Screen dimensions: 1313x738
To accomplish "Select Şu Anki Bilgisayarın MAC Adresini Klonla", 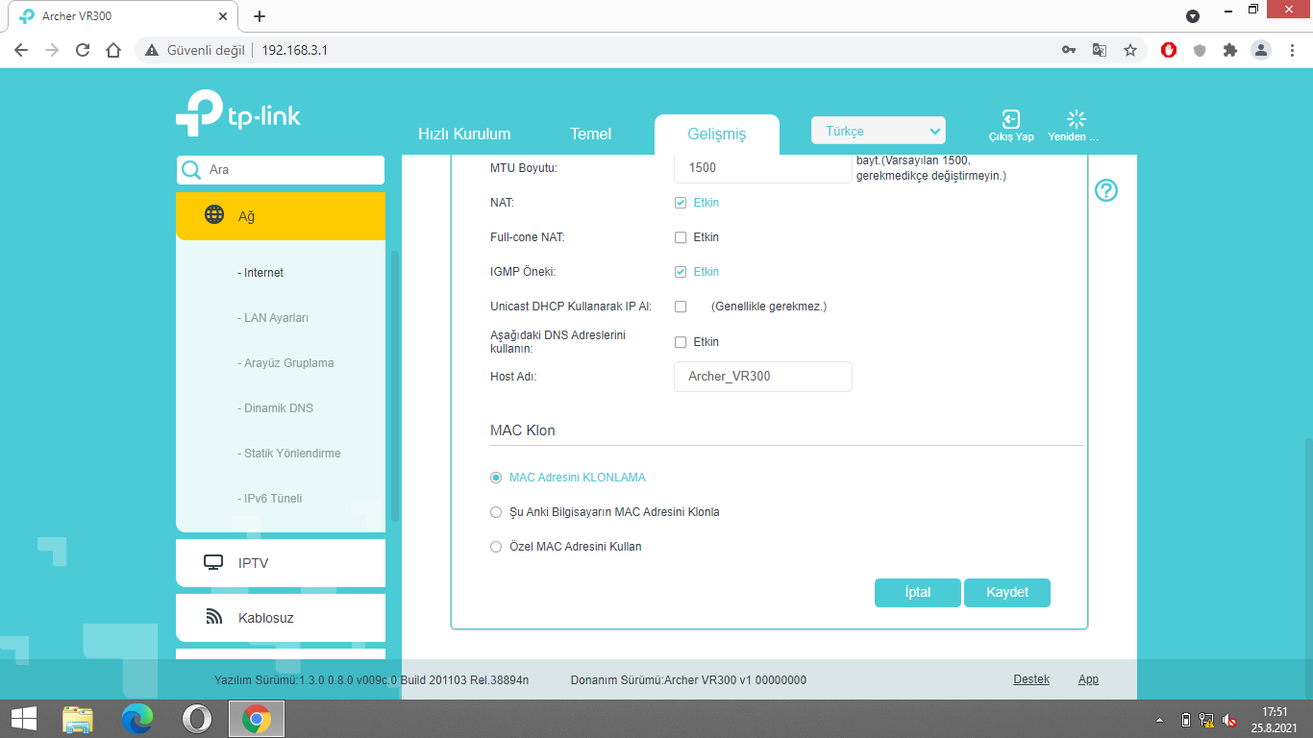I will pyautogui.click(x=496, y=512).
